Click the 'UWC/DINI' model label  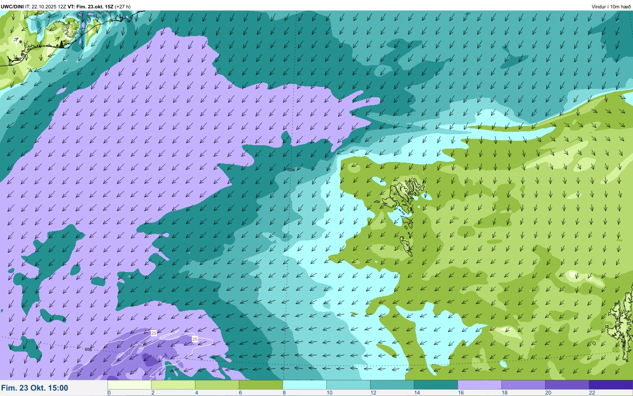point(12,6)
